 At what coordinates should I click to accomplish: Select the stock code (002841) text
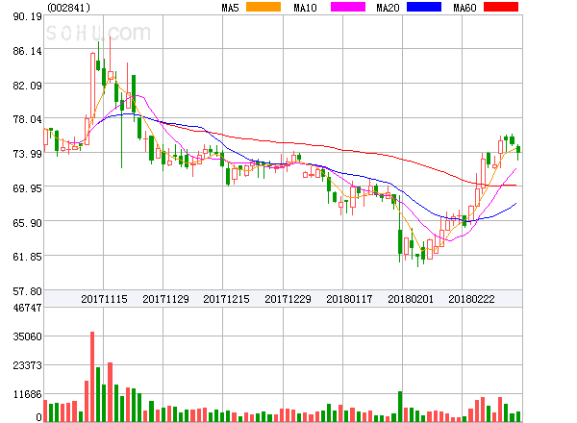pos(69,8)
